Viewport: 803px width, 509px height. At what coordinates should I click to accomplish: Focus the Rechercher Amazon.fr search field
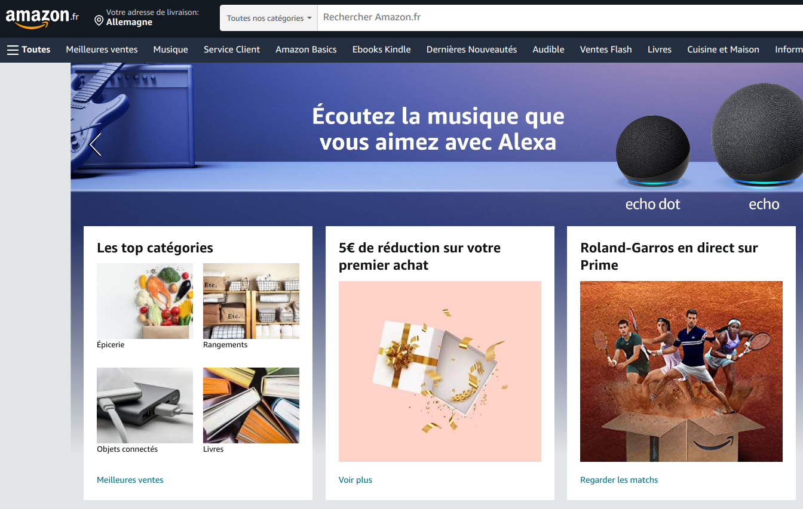pyautogui.click(x=560, y=18)
